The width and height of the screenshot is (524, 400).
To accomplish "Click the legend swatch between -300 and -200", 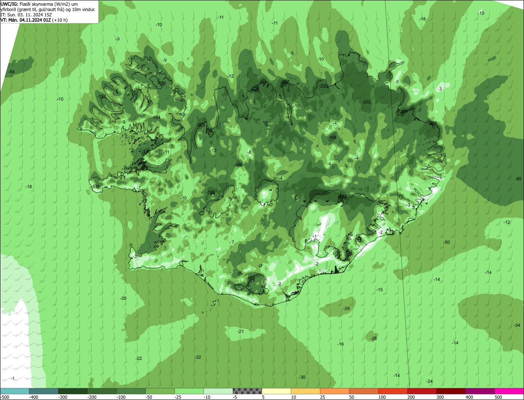I will [x=73, y=391].
